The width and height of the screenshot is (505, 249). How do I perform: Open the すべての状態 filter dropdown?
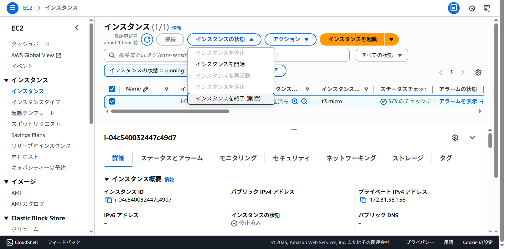coord(381,55)
